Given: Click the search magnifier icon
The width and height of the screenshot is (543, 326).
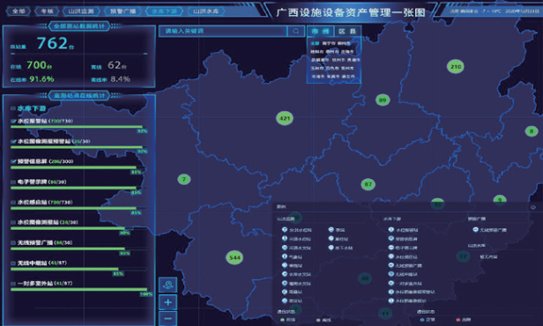Looking at the screenshot, I should [x=296, y=31].
